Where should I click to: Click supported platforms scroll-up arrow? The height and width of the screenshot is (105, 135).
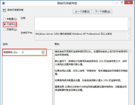(129, 34)
